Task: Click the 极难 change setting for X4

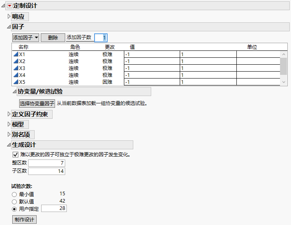Action: (x=107, y=75)
